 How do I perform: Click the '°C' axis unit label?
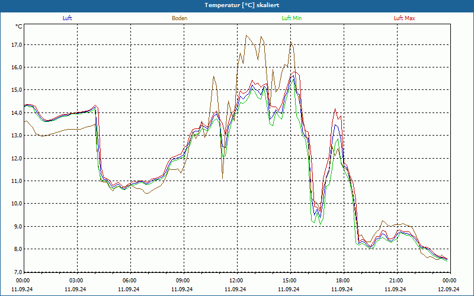point(19,27)
